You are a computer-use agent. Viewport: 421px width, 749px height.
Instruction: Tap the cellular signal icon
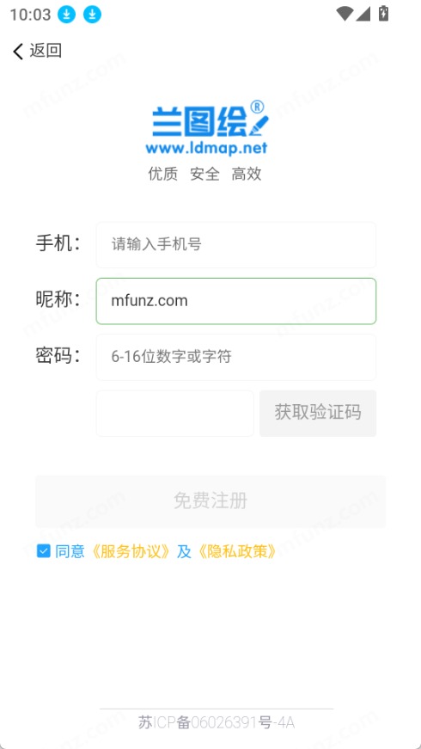[363, 14]
